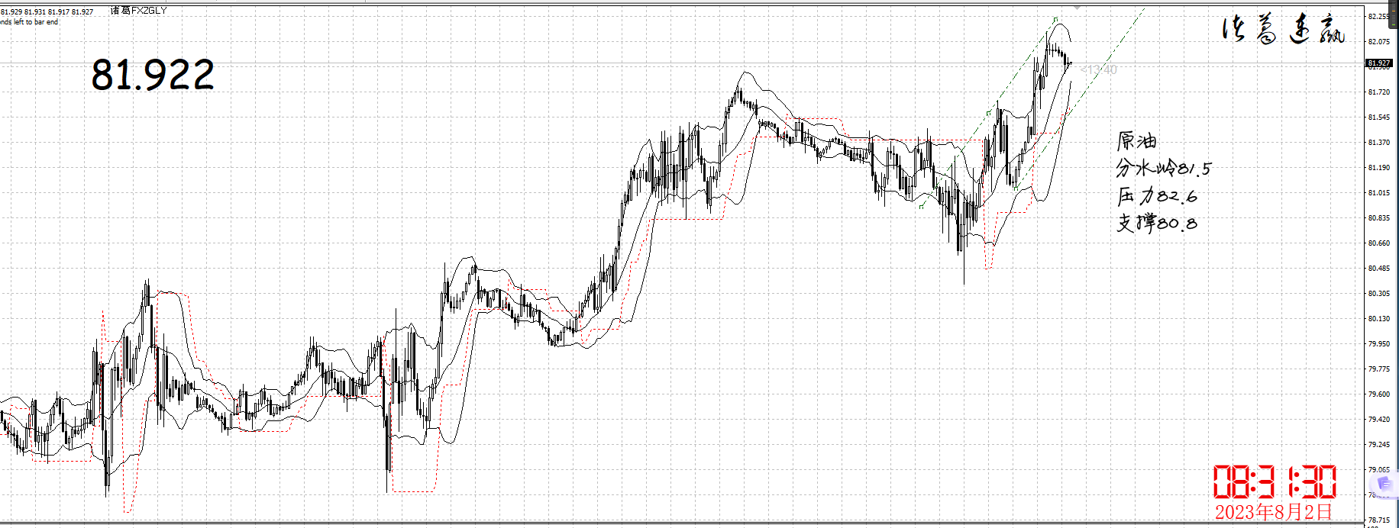Click the 82.075 price axis label

click(x=1379, y=42)
